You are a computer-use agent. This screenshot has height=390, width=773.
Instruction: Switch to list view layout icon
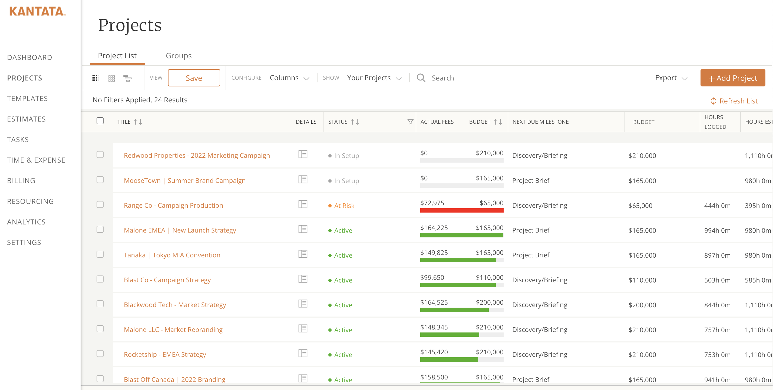(95, 78)
